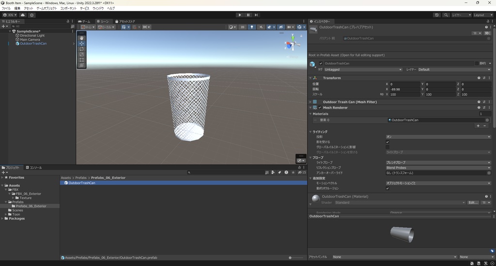The width and height of the screenshot is (496, 266).
Task: Select the Main Camera in Hierarchy
Action: point(30,40)
